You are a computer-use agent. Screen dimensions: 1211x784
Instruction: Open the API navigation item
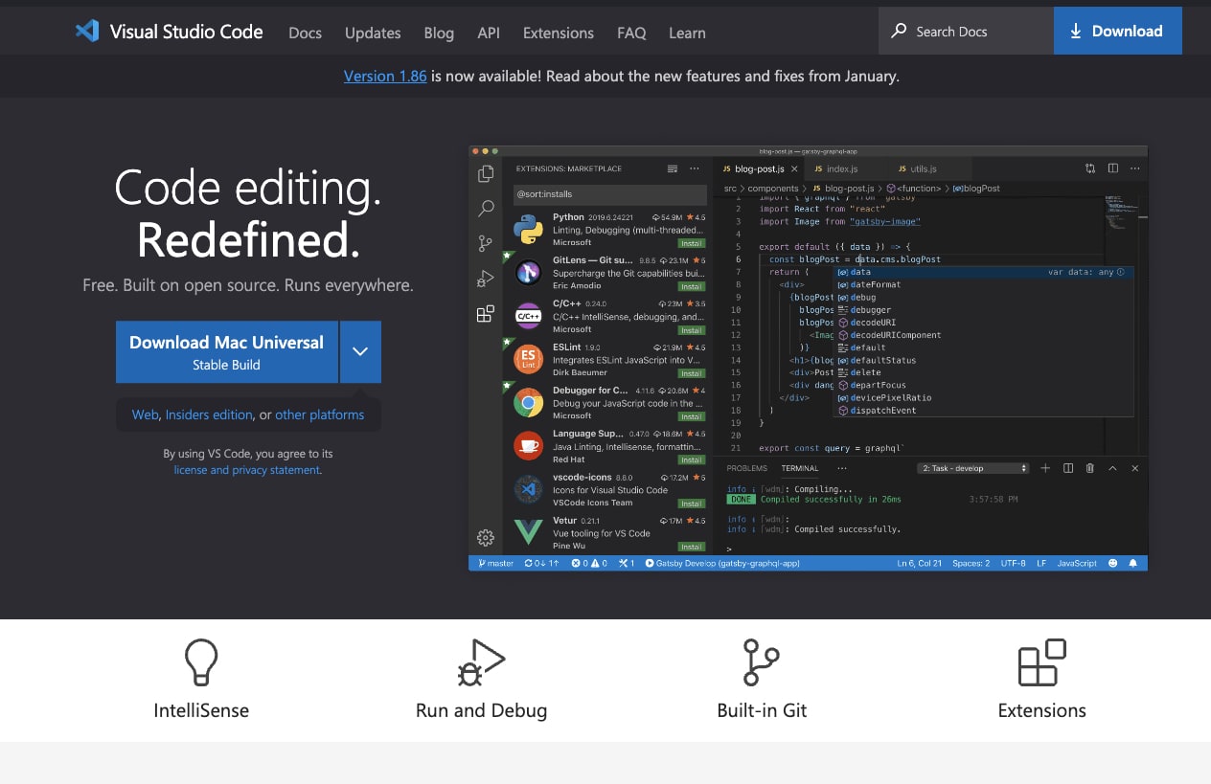[489, 33]
